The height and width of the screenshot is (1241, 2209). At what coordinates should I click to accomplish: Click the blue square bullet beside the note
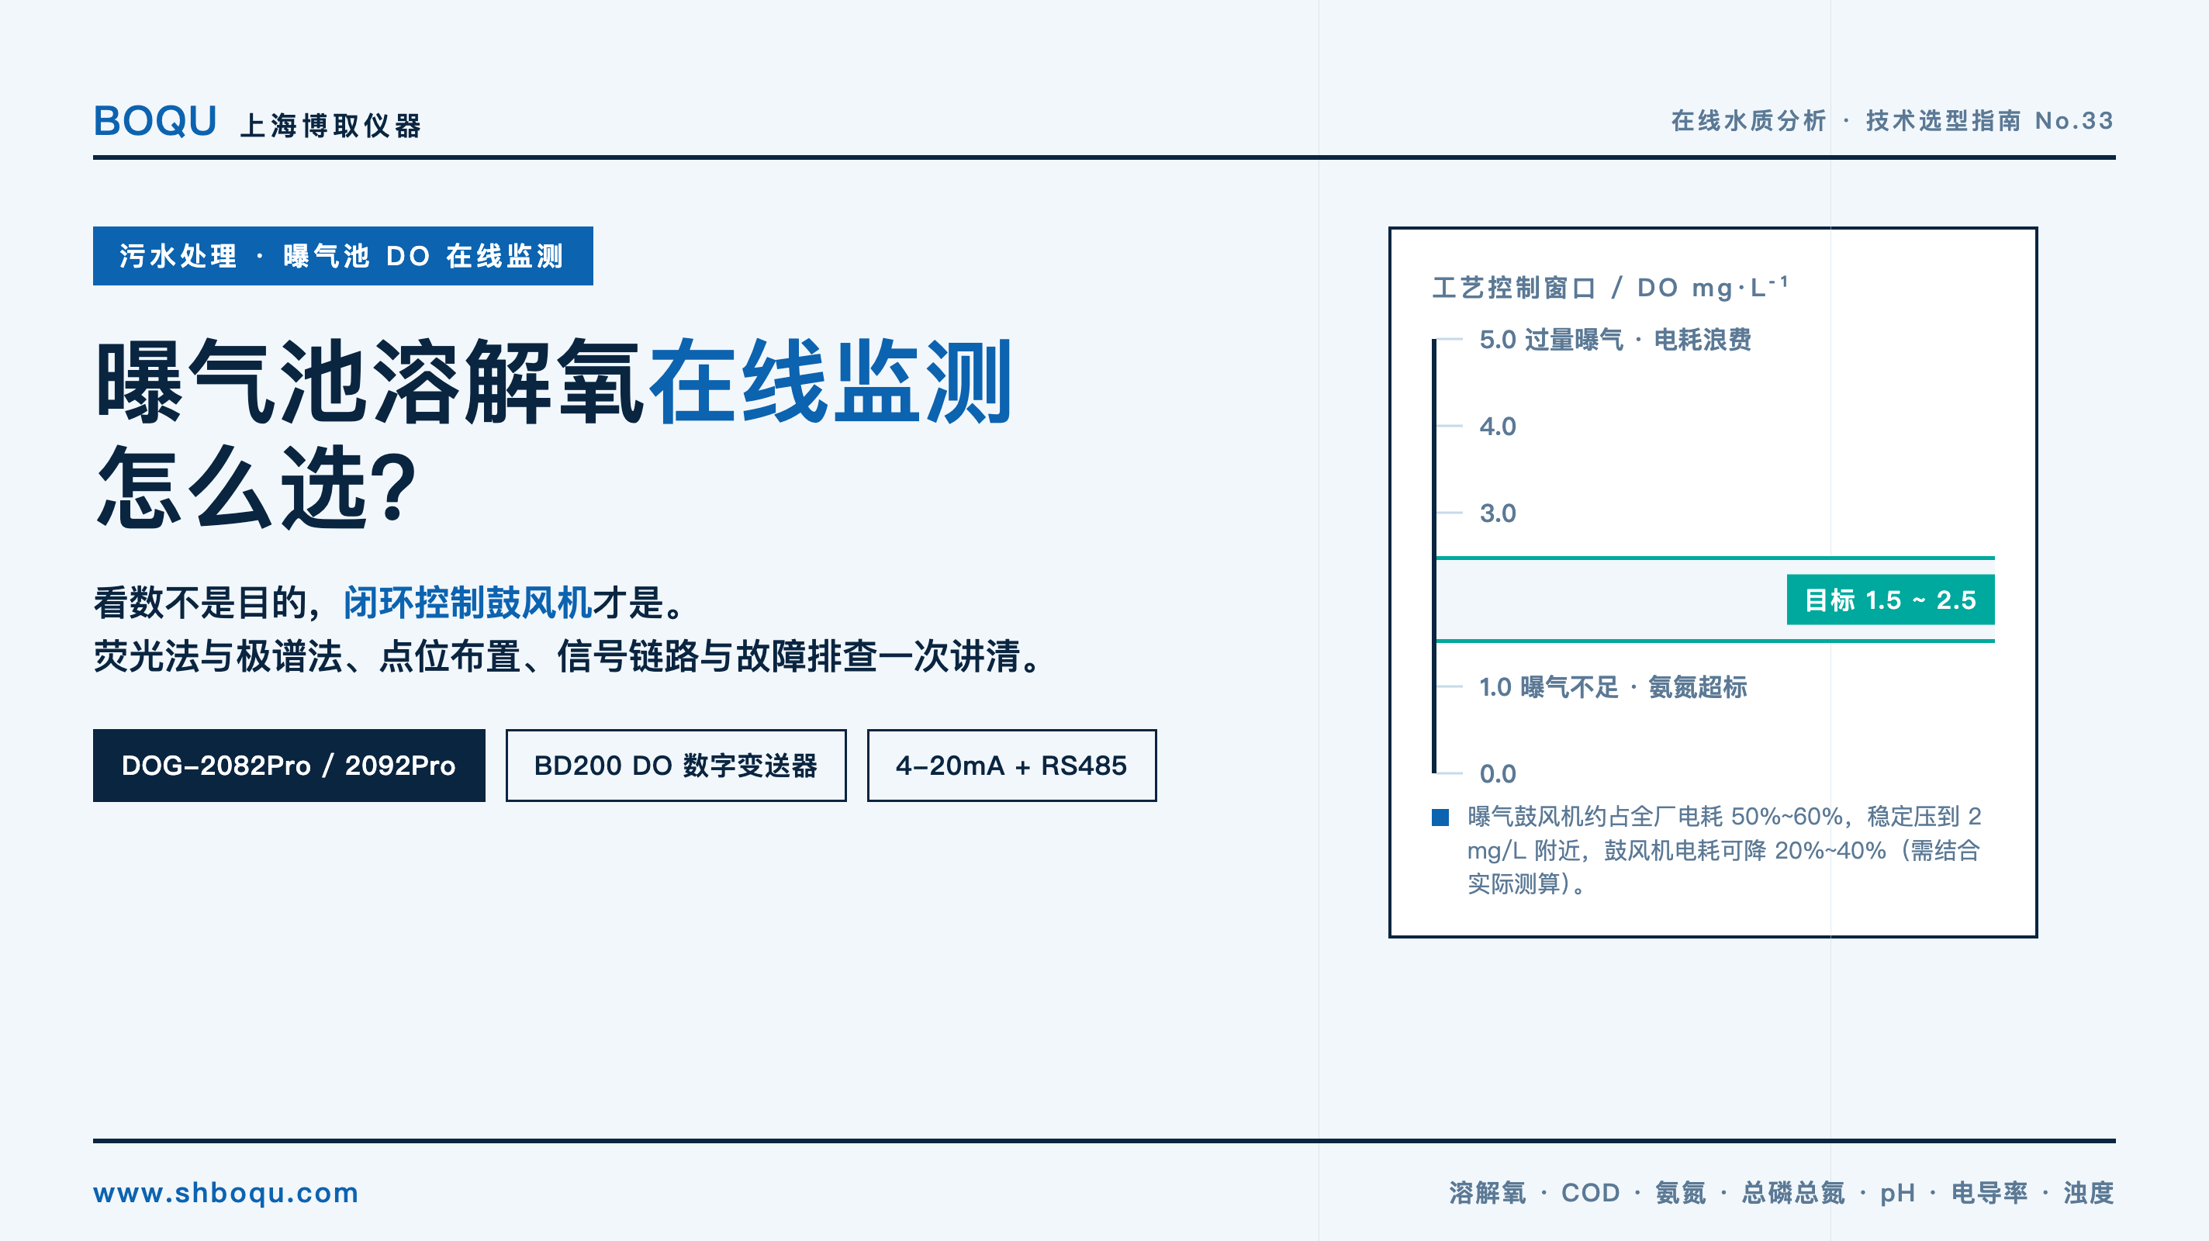coord(1440,818)
